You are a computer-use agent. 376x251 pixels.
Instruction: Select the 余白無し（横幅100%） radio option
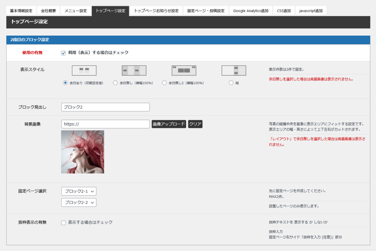(x=115, y=83)
